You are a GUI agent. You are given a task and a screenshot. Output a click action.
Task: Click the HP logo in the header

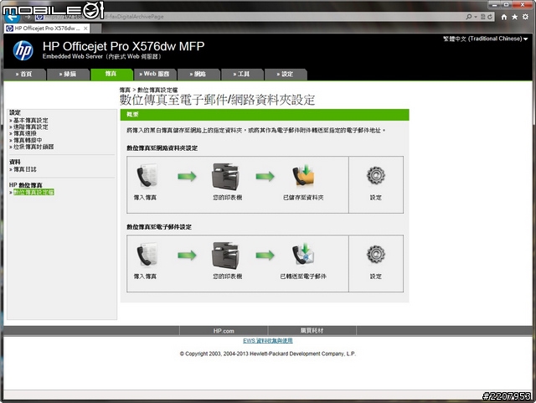point(23,50)
